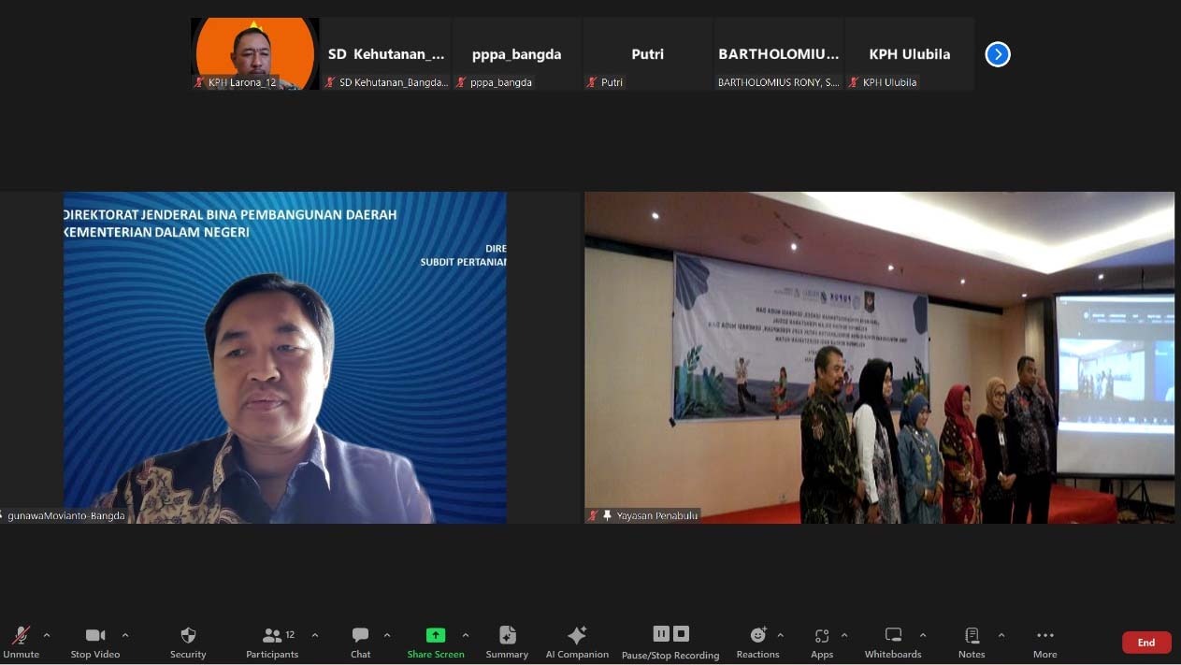Viewport: 1181px width, 665px height.
Task: Open the meeting Summary
Action: click(507, 642)
